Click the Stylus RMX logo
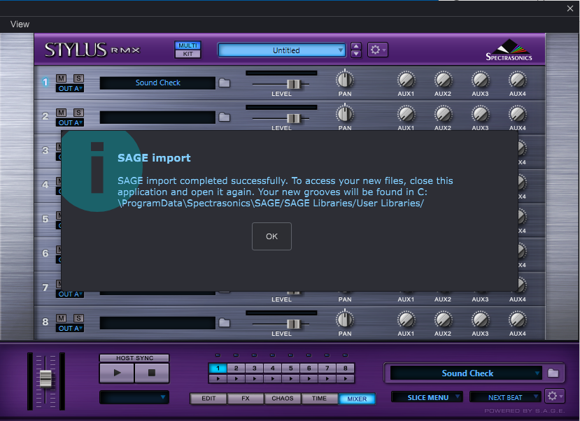The image size is (580, 421). (x=92, y=50)
